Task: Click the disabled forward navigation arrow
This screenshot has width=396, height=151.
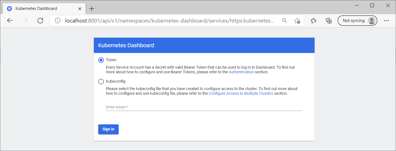Action: point(25,21)
